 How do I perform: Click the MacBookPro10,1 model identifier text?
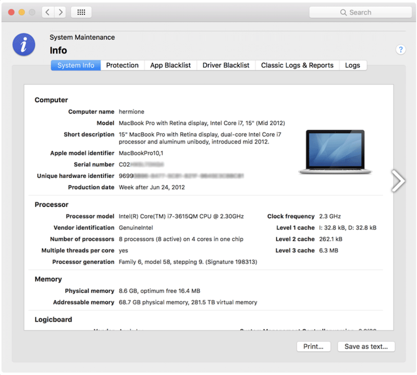(x=141, y=153)
